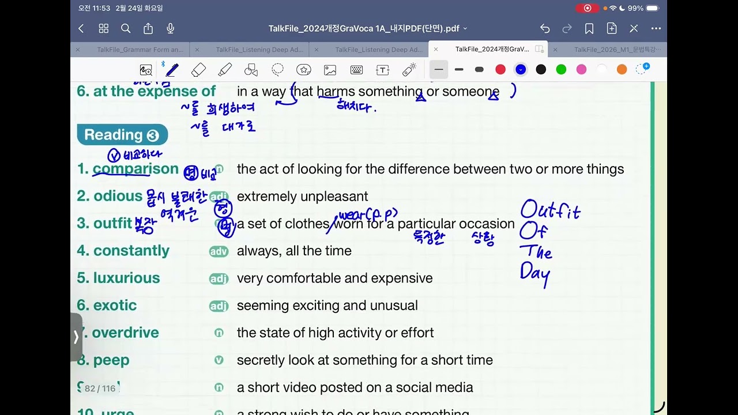The height and width of the screenshot is (415, 738).
Task: Close the active TalkFile_2024개정GraV tab
Action: pyautogui.click(x=436, y=50)
